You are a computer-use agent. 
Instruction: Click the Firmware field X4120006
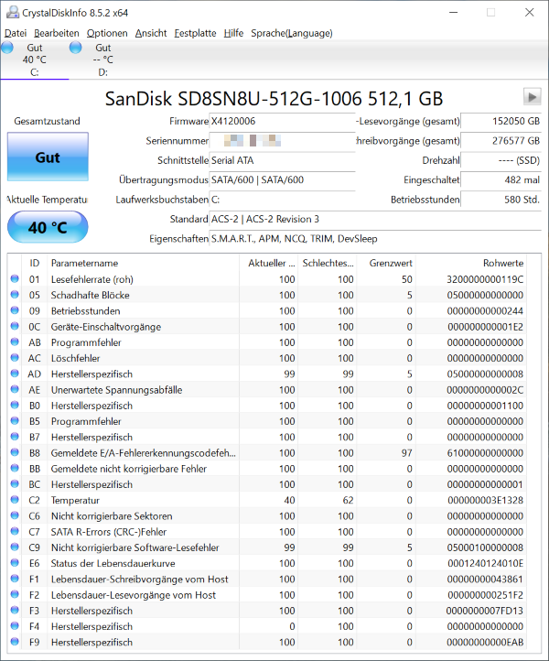point(282,122)
